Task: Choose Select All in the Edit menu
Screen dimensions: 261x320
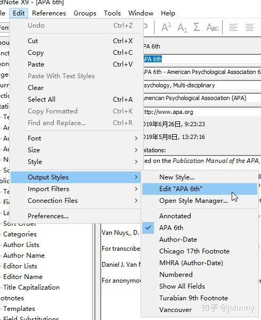Action: 77,100
